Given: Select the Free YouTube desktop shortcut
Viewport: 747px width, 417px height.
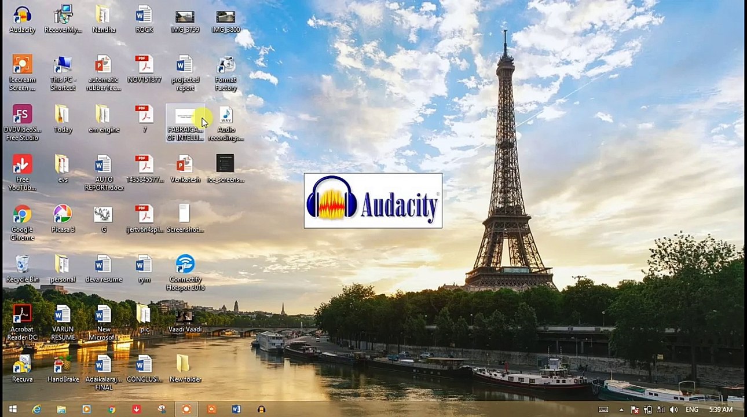Looking at the screenshot, I should coord(22,173).
